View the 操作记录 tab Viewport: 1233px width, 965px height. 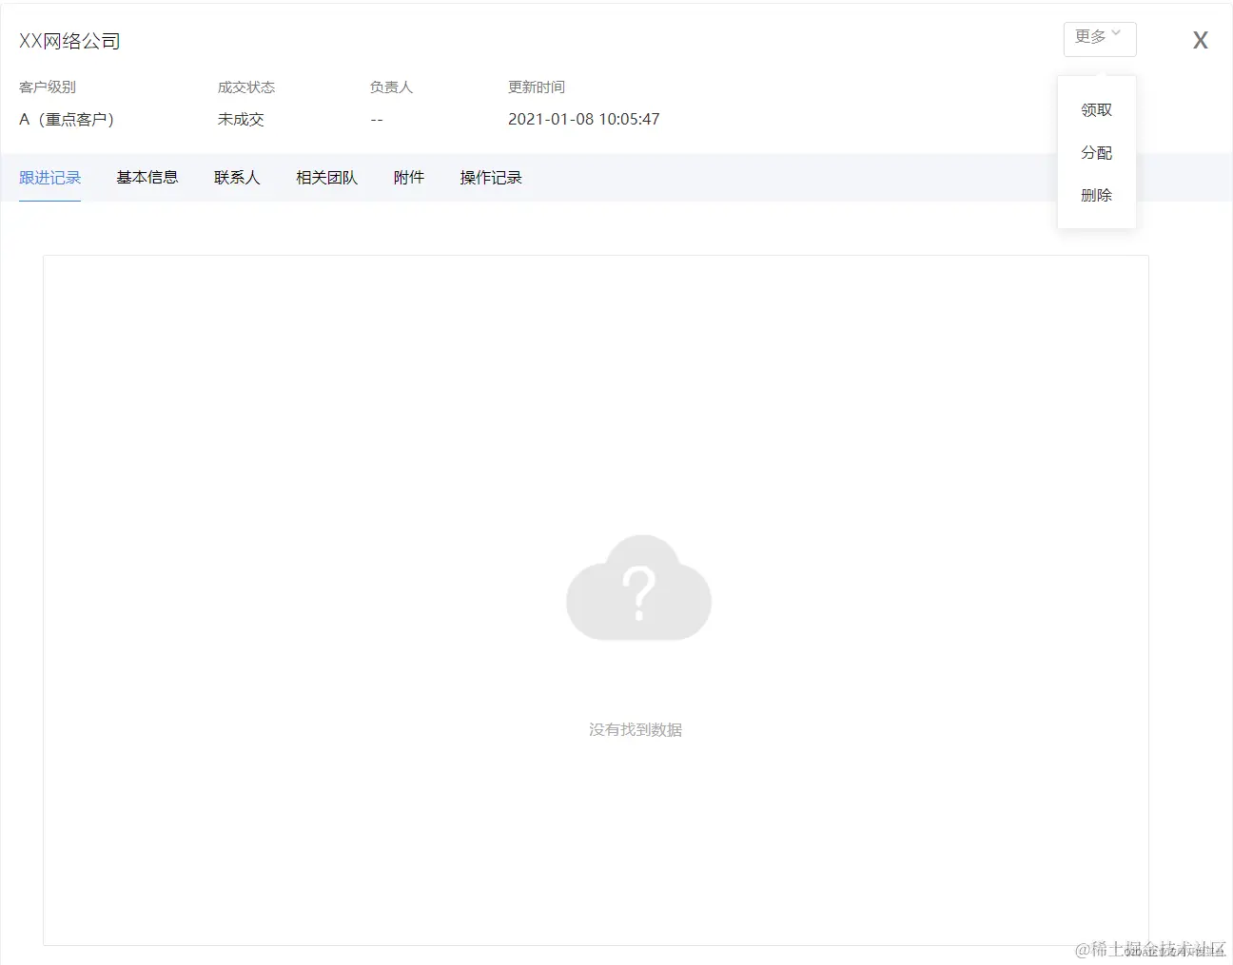[491, 178]
